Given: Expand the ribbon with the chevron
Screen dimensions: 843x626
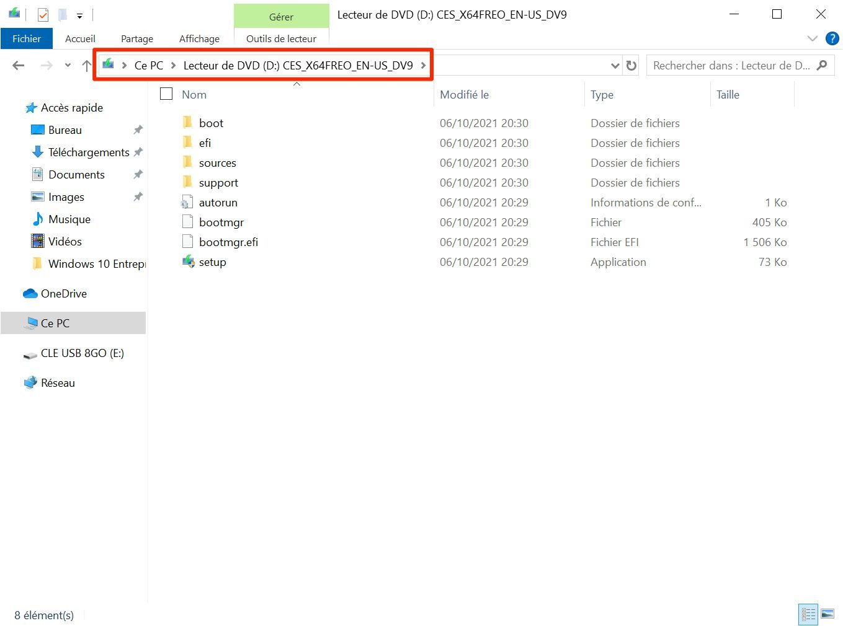Looking at the screenshot, I should tap(812, 38).
